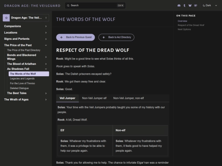The image size is (222, 166).
Task: Click Back to Previous Quest button
Action: 76,37
